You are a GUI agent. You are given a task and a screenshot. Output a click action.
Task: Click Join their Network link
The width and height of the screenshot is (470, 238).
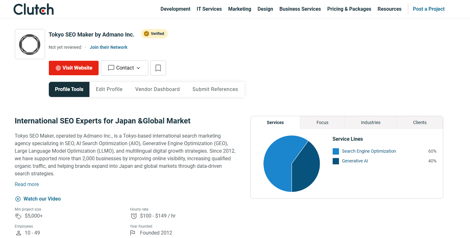[x=109, y=47]
